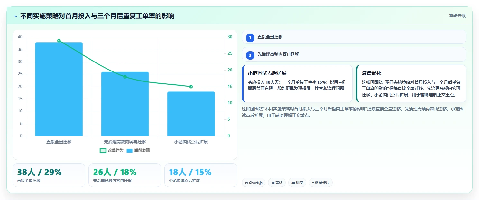Toggle the 当前表现 legend entry
479x200 pixels.
click(x=138, y=150)
